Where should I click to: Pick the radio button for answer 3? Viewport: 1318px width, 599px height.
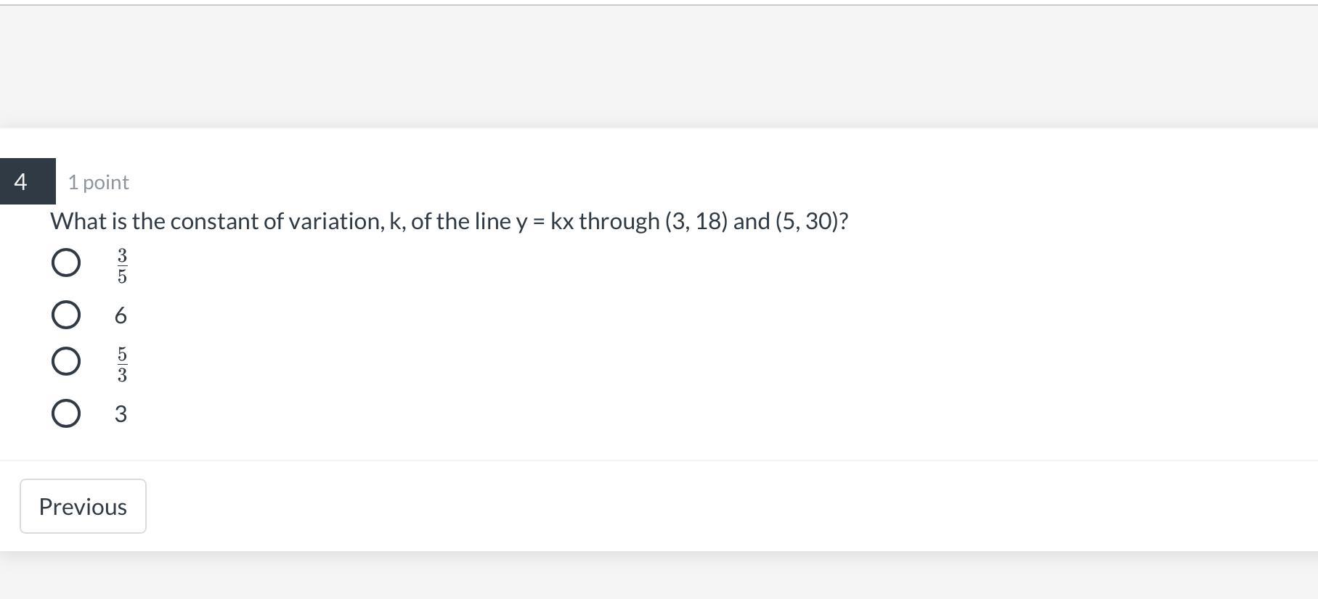click(x=66, y=413)
